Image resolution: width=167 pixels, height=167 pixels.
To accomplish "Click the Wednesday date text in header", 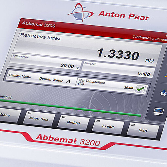I will (x=150, y=38).
